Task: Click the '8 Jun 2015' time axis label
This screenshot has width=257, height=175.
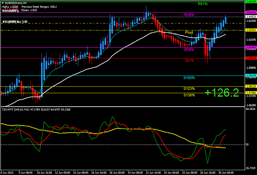Action: pyautogui.click(x=7, y=173)
